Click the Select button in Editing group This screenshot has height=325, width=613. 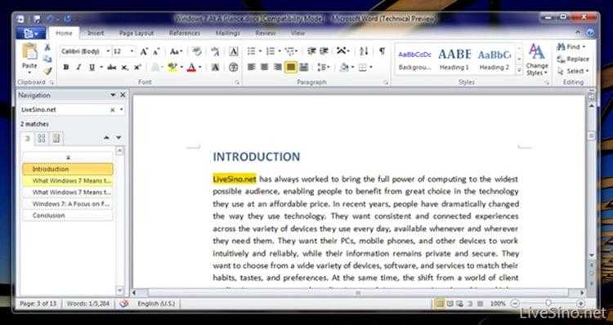tap(573, 71)
